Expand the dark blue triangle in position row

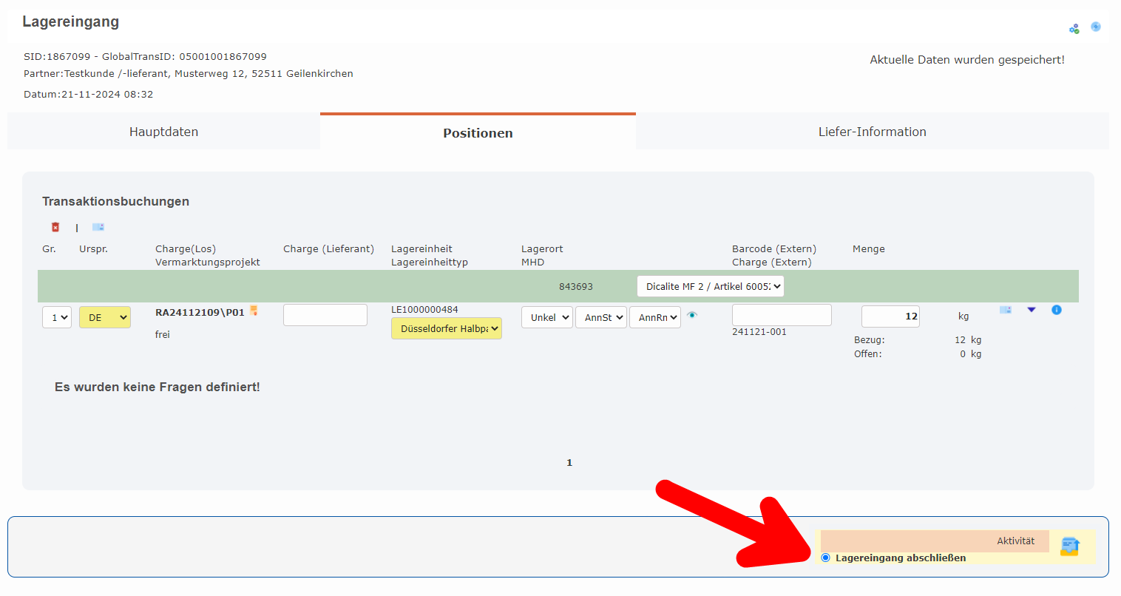tap(1032, 310)
